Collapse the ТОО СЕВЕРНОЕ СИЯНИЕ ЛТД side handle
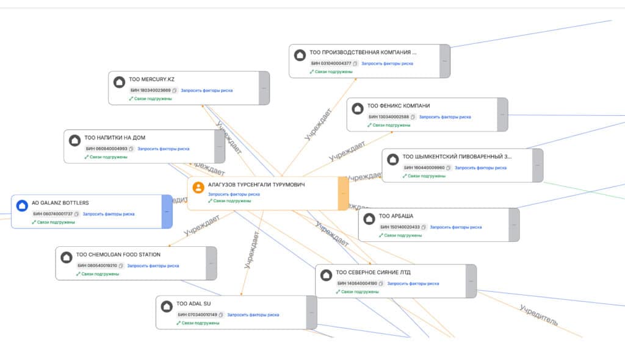Image resolution: width=625 pixels, height=351 pixels. (x=471, y=281)
